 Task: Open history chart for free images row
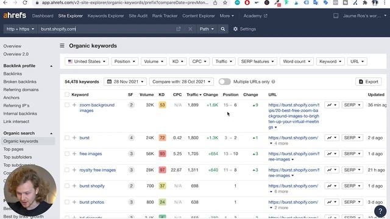tap(331, 154)
